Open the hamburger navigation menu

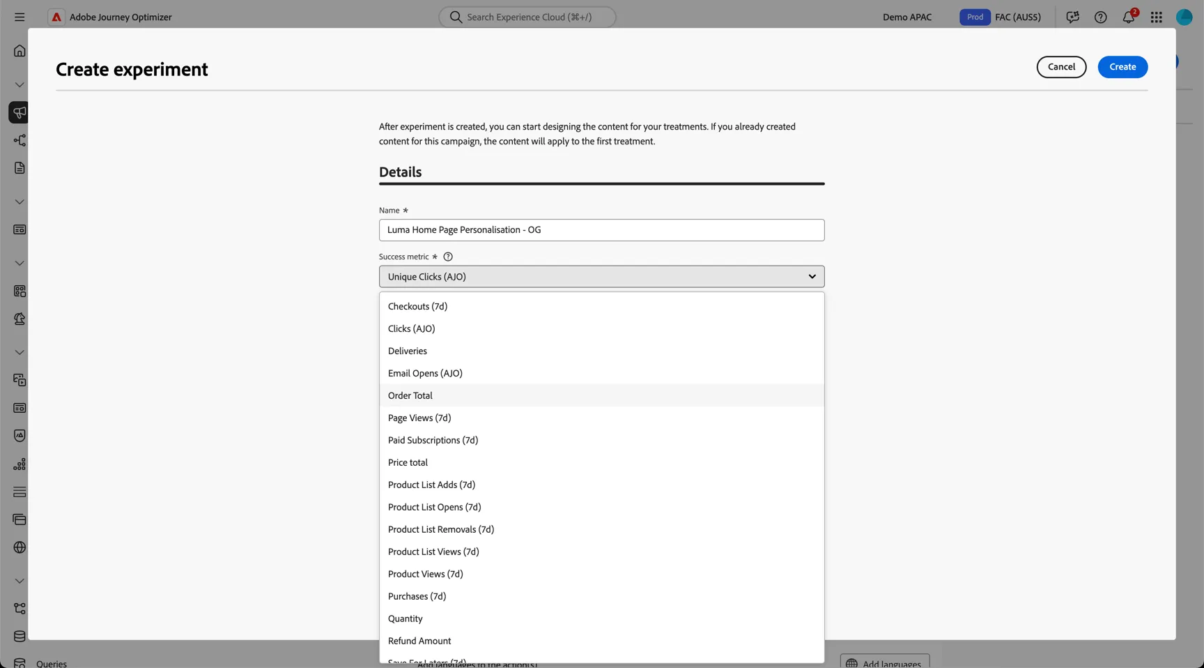20,17
